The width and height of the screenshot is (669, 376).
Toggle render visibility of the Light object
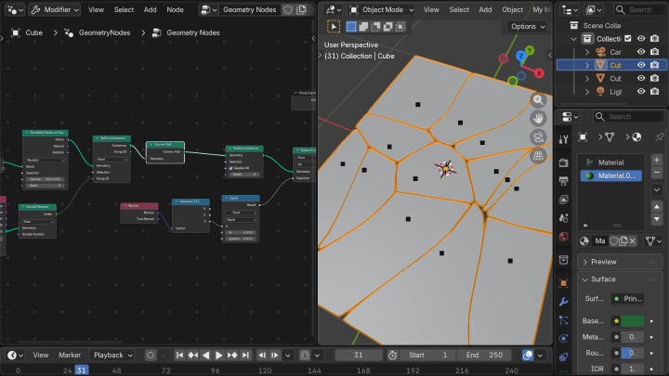click(x=656, y=92)
